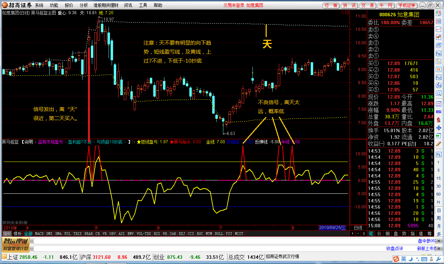This screenshot has width=447, height=264.
Task: Click the 2010/08/25/三 date marker
Action: pyautogui.click(x=333, y=228)
